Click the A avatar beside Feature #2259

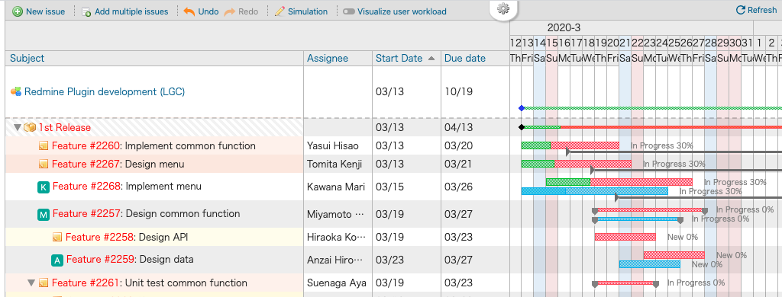(57, 260)
